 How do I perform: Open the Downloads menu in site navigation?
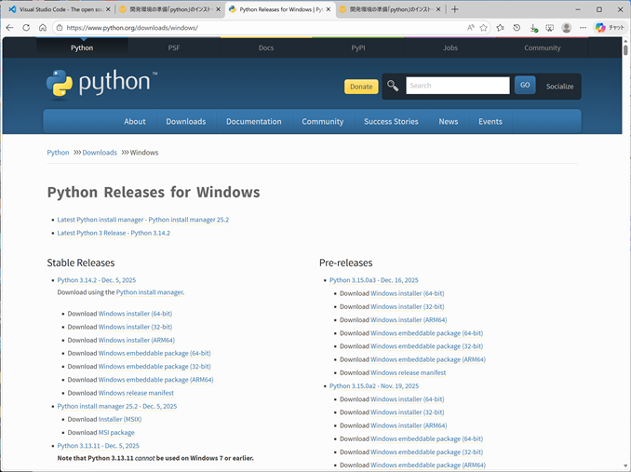(x=185, y=121)
